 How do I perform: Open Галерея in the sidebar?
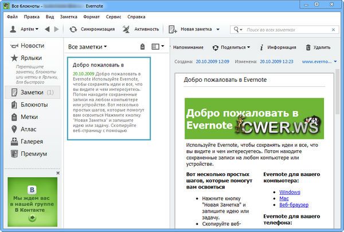click(32, 141)
